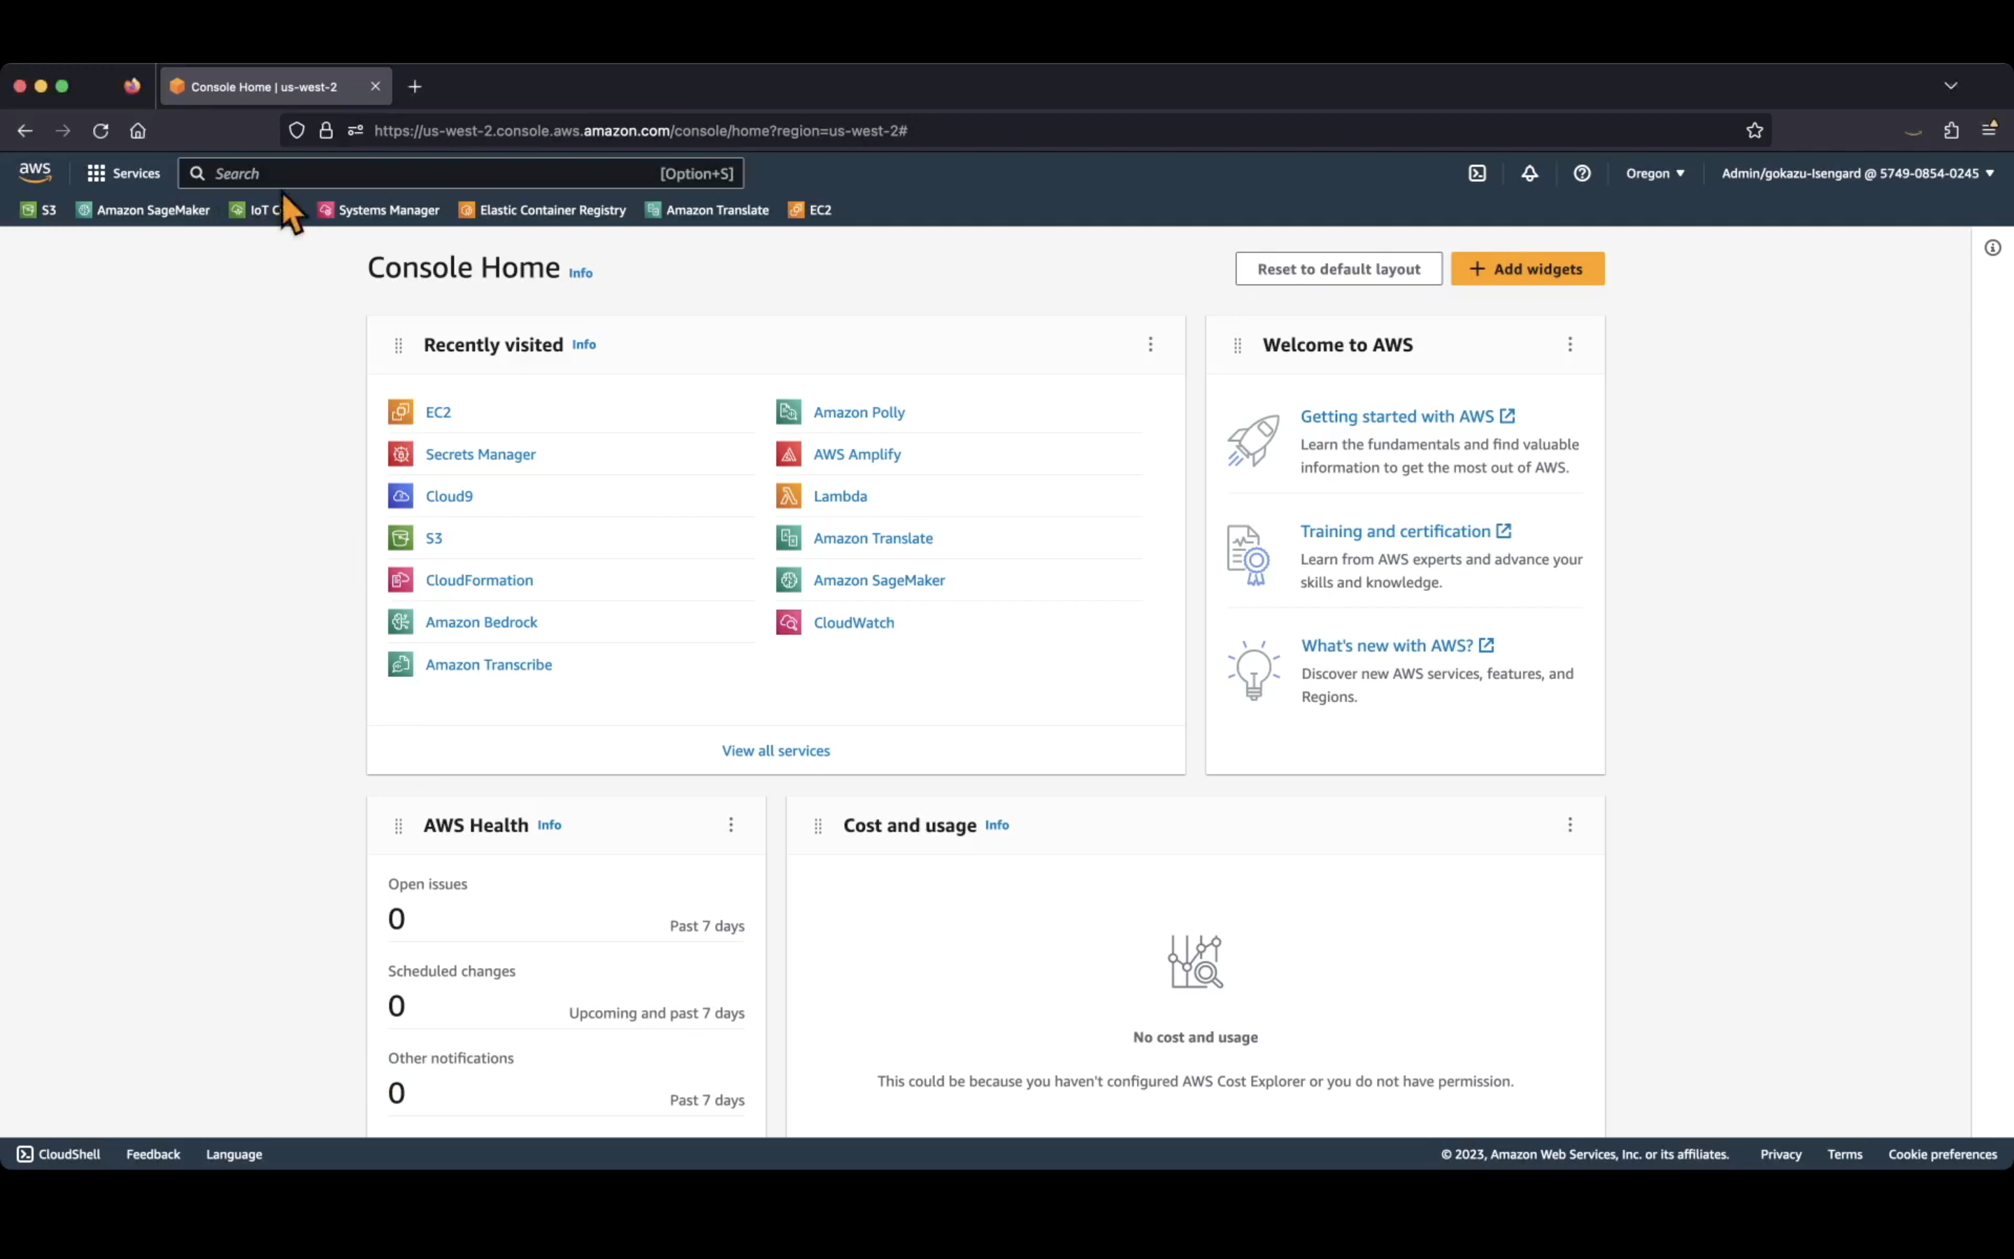
Task: Reload the page with the refresh icon
Action: click(100, 131)
